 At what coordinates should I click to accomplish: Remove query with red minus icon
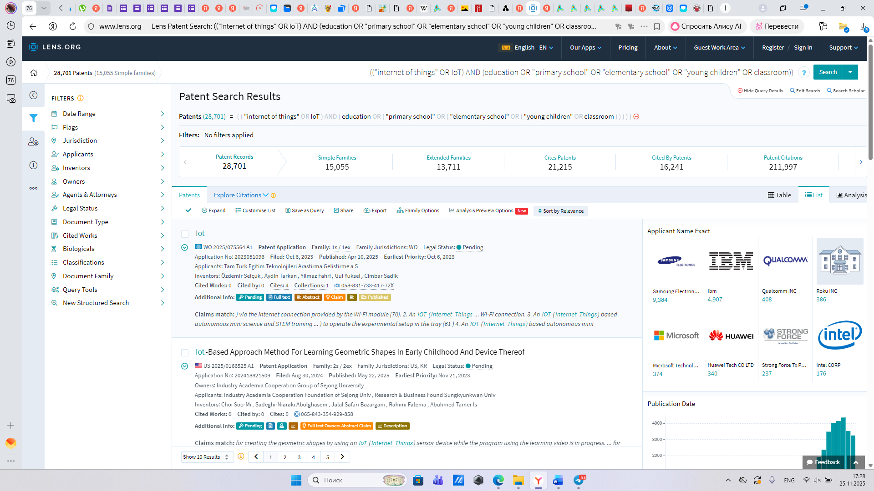(636, 116)
